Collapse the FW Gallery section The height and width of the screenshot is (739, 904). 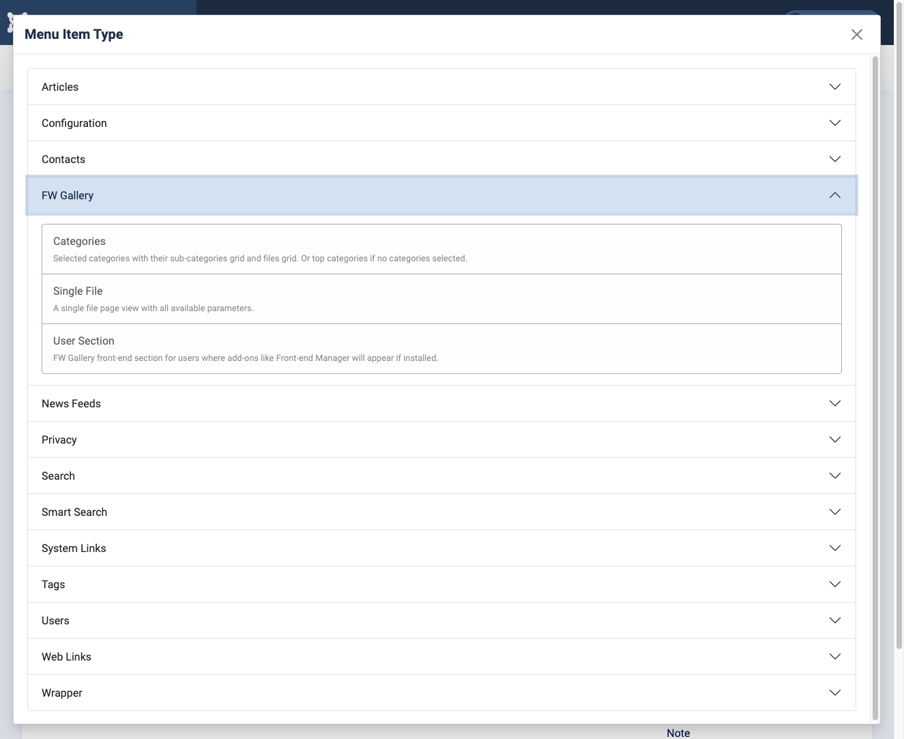coord(441,195)
